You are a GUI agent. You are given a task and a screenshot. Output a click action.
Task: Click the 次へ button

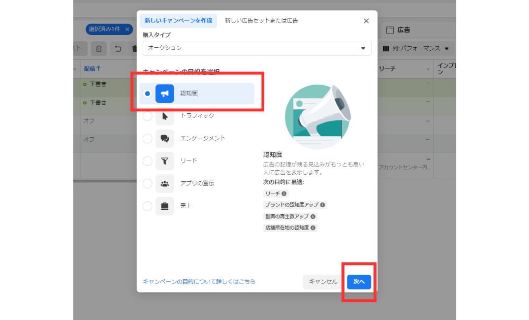click(x=359, y=282)
